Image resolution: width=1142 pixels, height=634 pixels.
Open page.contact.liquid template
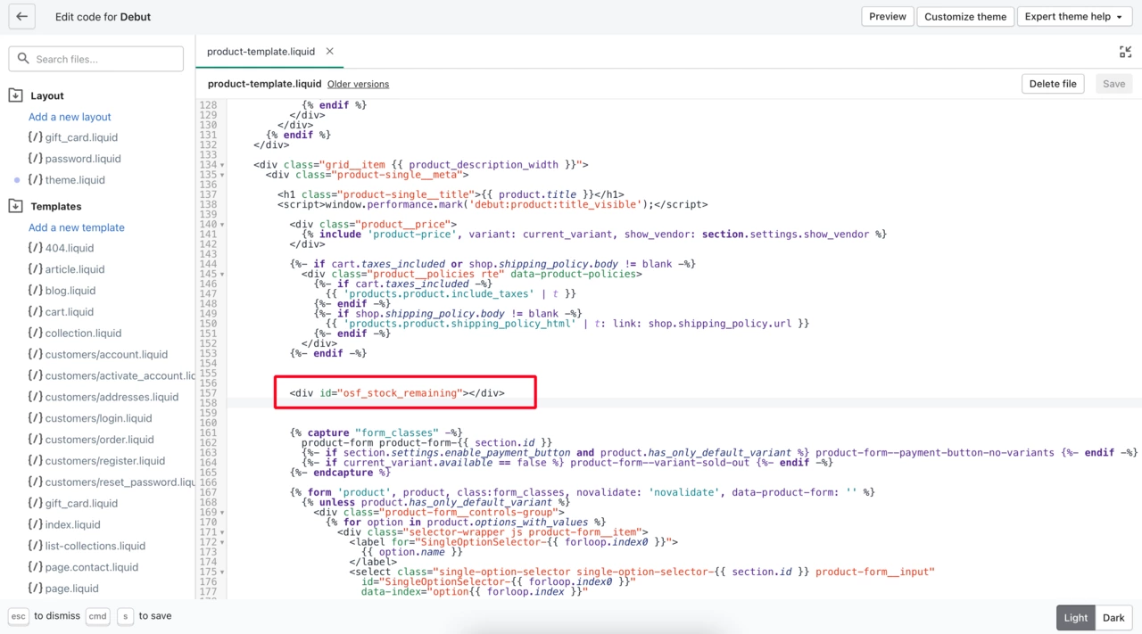[92, 567]
